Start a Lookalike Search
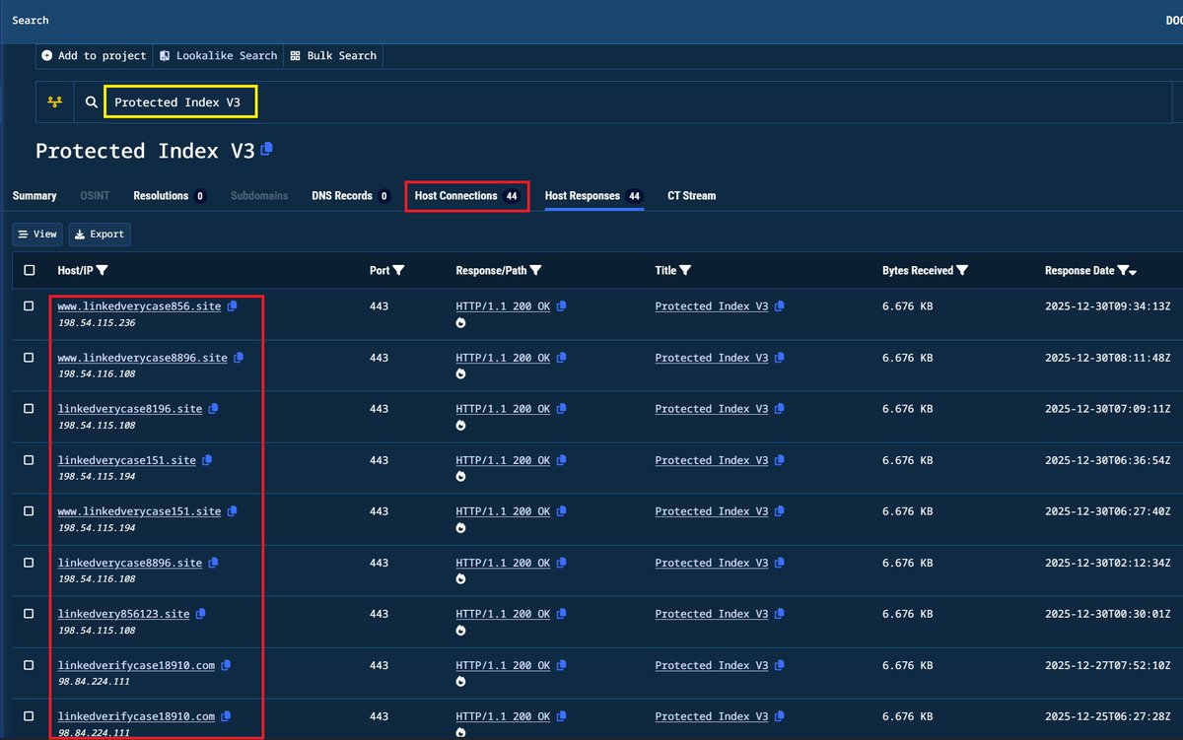The image size is (1183, 740). (x=218, y=55)
